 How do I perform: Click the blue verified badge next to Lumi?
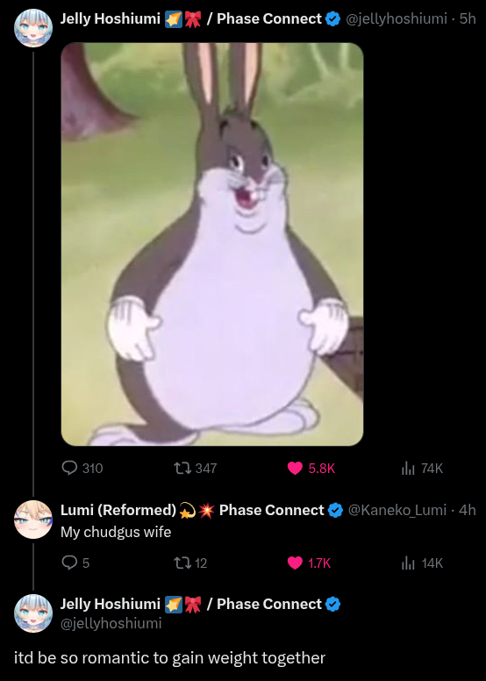[x=335, y=511]
